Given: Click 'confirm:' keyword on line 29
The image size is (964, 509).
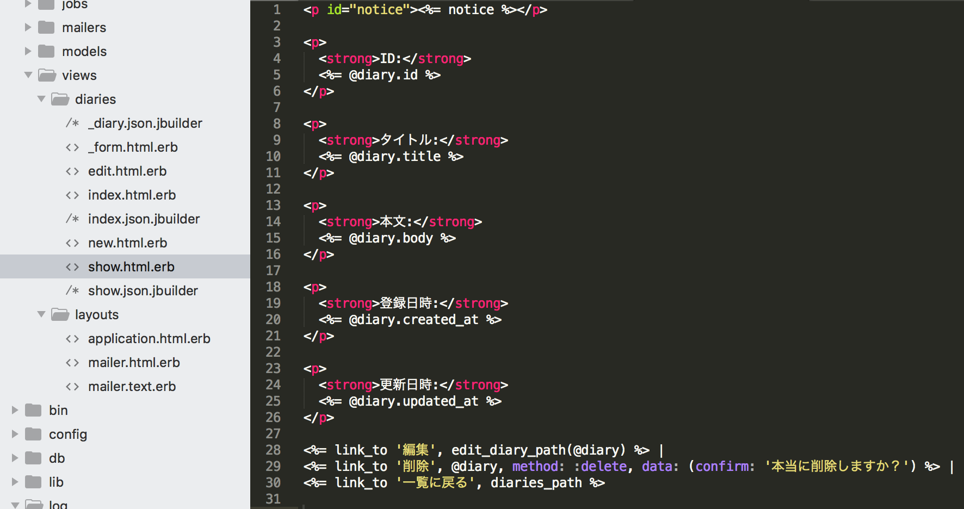Looking at the screenshot, I should [726, 467].
